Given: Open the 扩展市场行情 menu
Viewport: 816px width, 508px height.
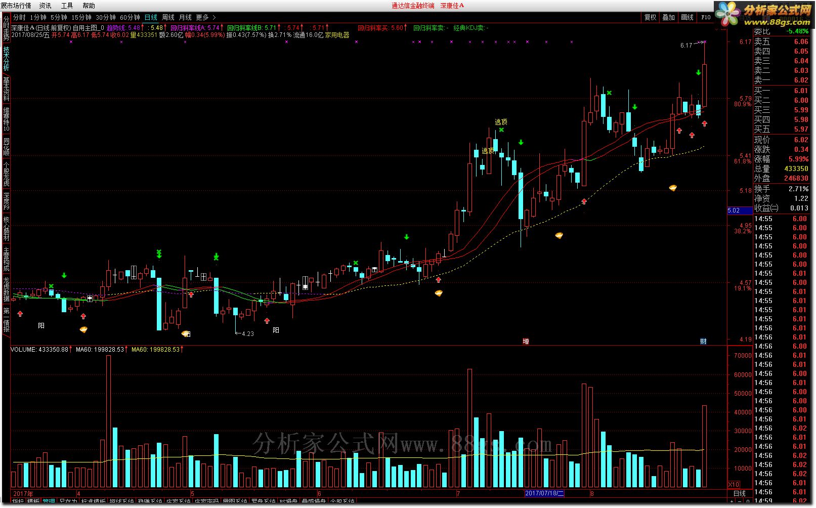Looking at the screenshot, I should [16, 6].
